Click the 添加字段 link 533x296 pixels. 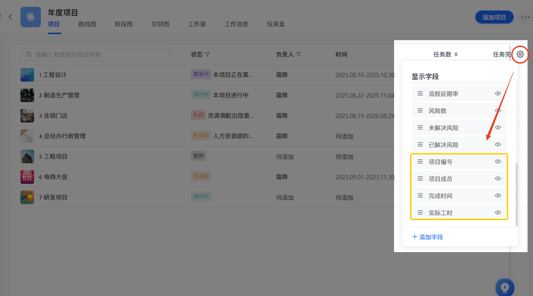coord(430,237)
